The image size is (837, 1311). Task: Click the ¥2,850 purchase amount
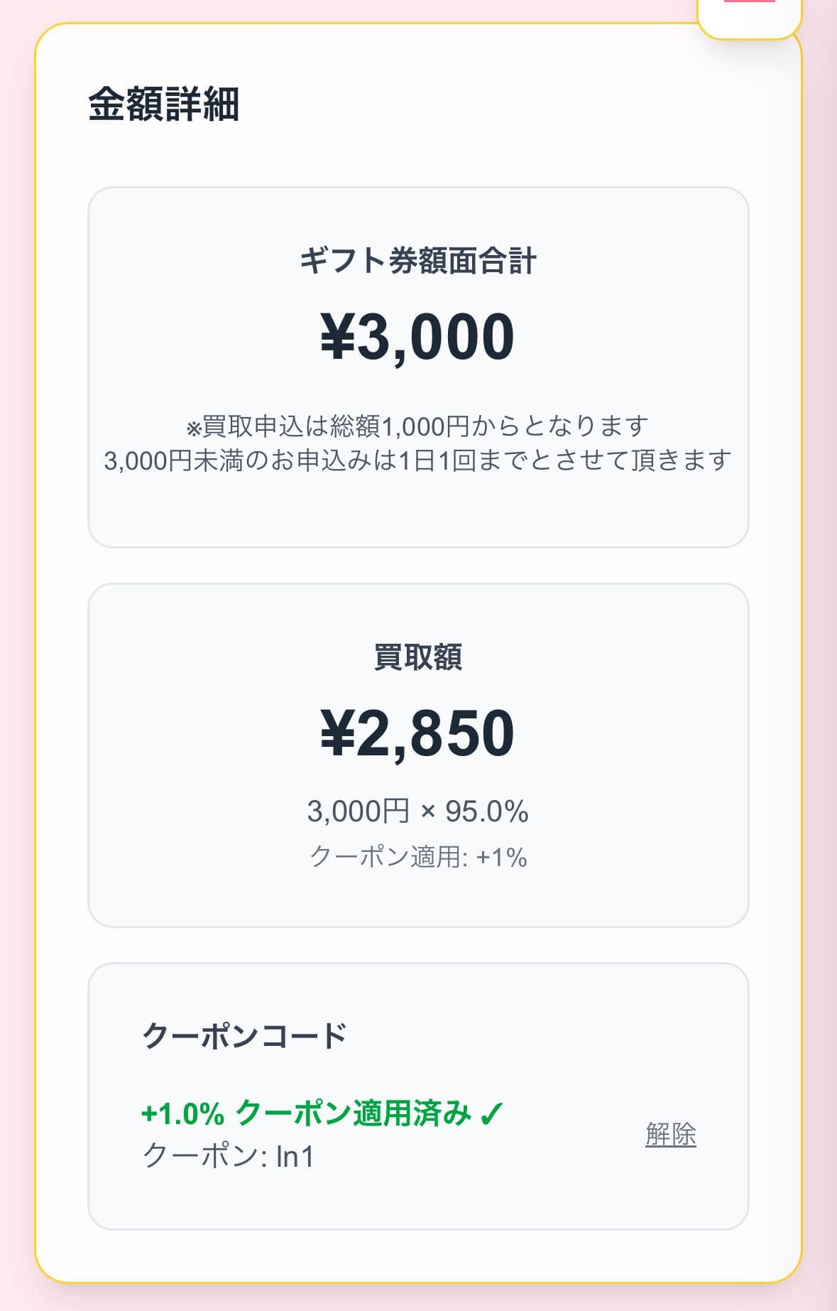coord(417,733)
